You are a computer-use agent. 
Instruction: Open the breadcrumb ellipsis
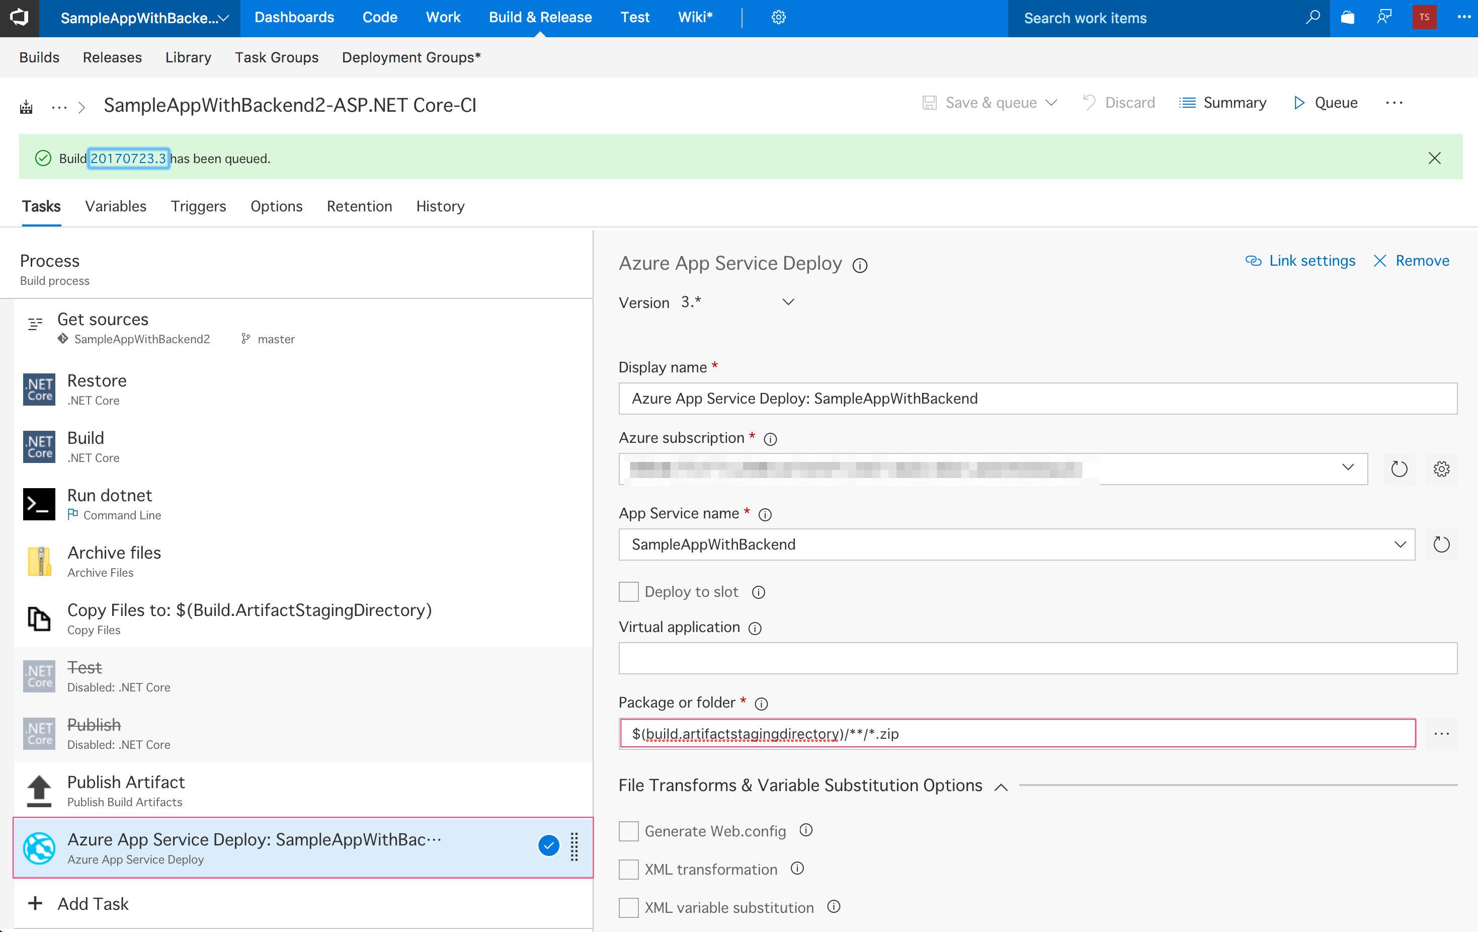[x=59, y=108]
